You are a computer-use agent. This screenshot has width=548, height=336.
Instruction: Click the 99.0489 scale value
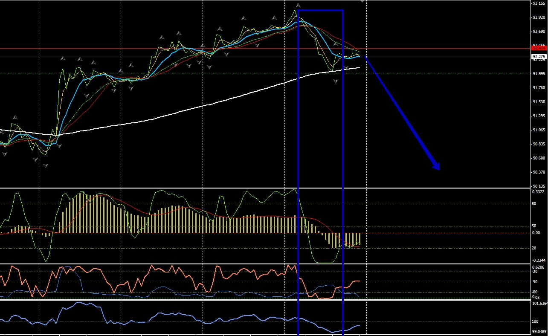(540, 331)
